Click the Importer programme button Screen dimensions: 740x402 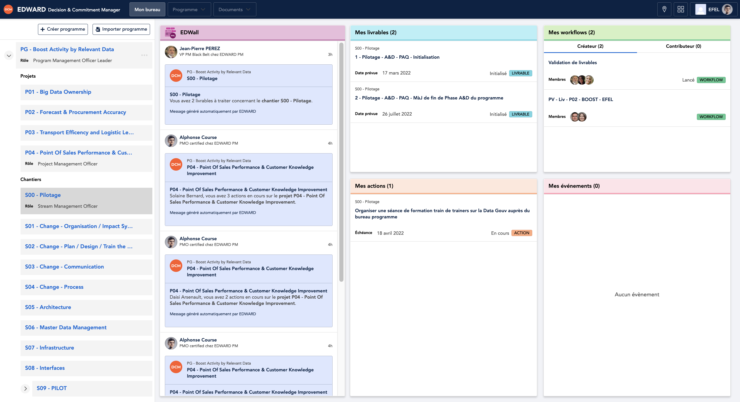[121, 29]
